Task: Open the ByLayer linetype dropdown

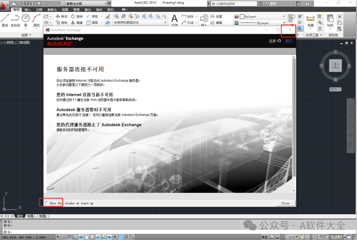Action: (x=262, y=23)
